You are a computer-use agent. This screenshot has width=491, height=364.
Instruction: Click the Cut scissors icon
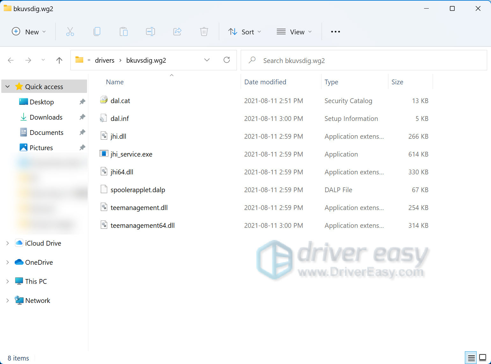point(70,31)
